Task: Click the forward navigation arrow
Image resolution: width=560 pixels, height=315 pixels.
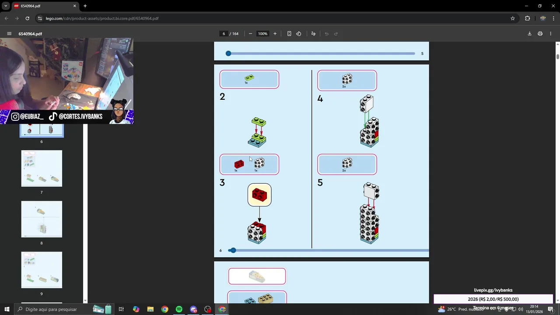Action: click(x=17, y=18)
